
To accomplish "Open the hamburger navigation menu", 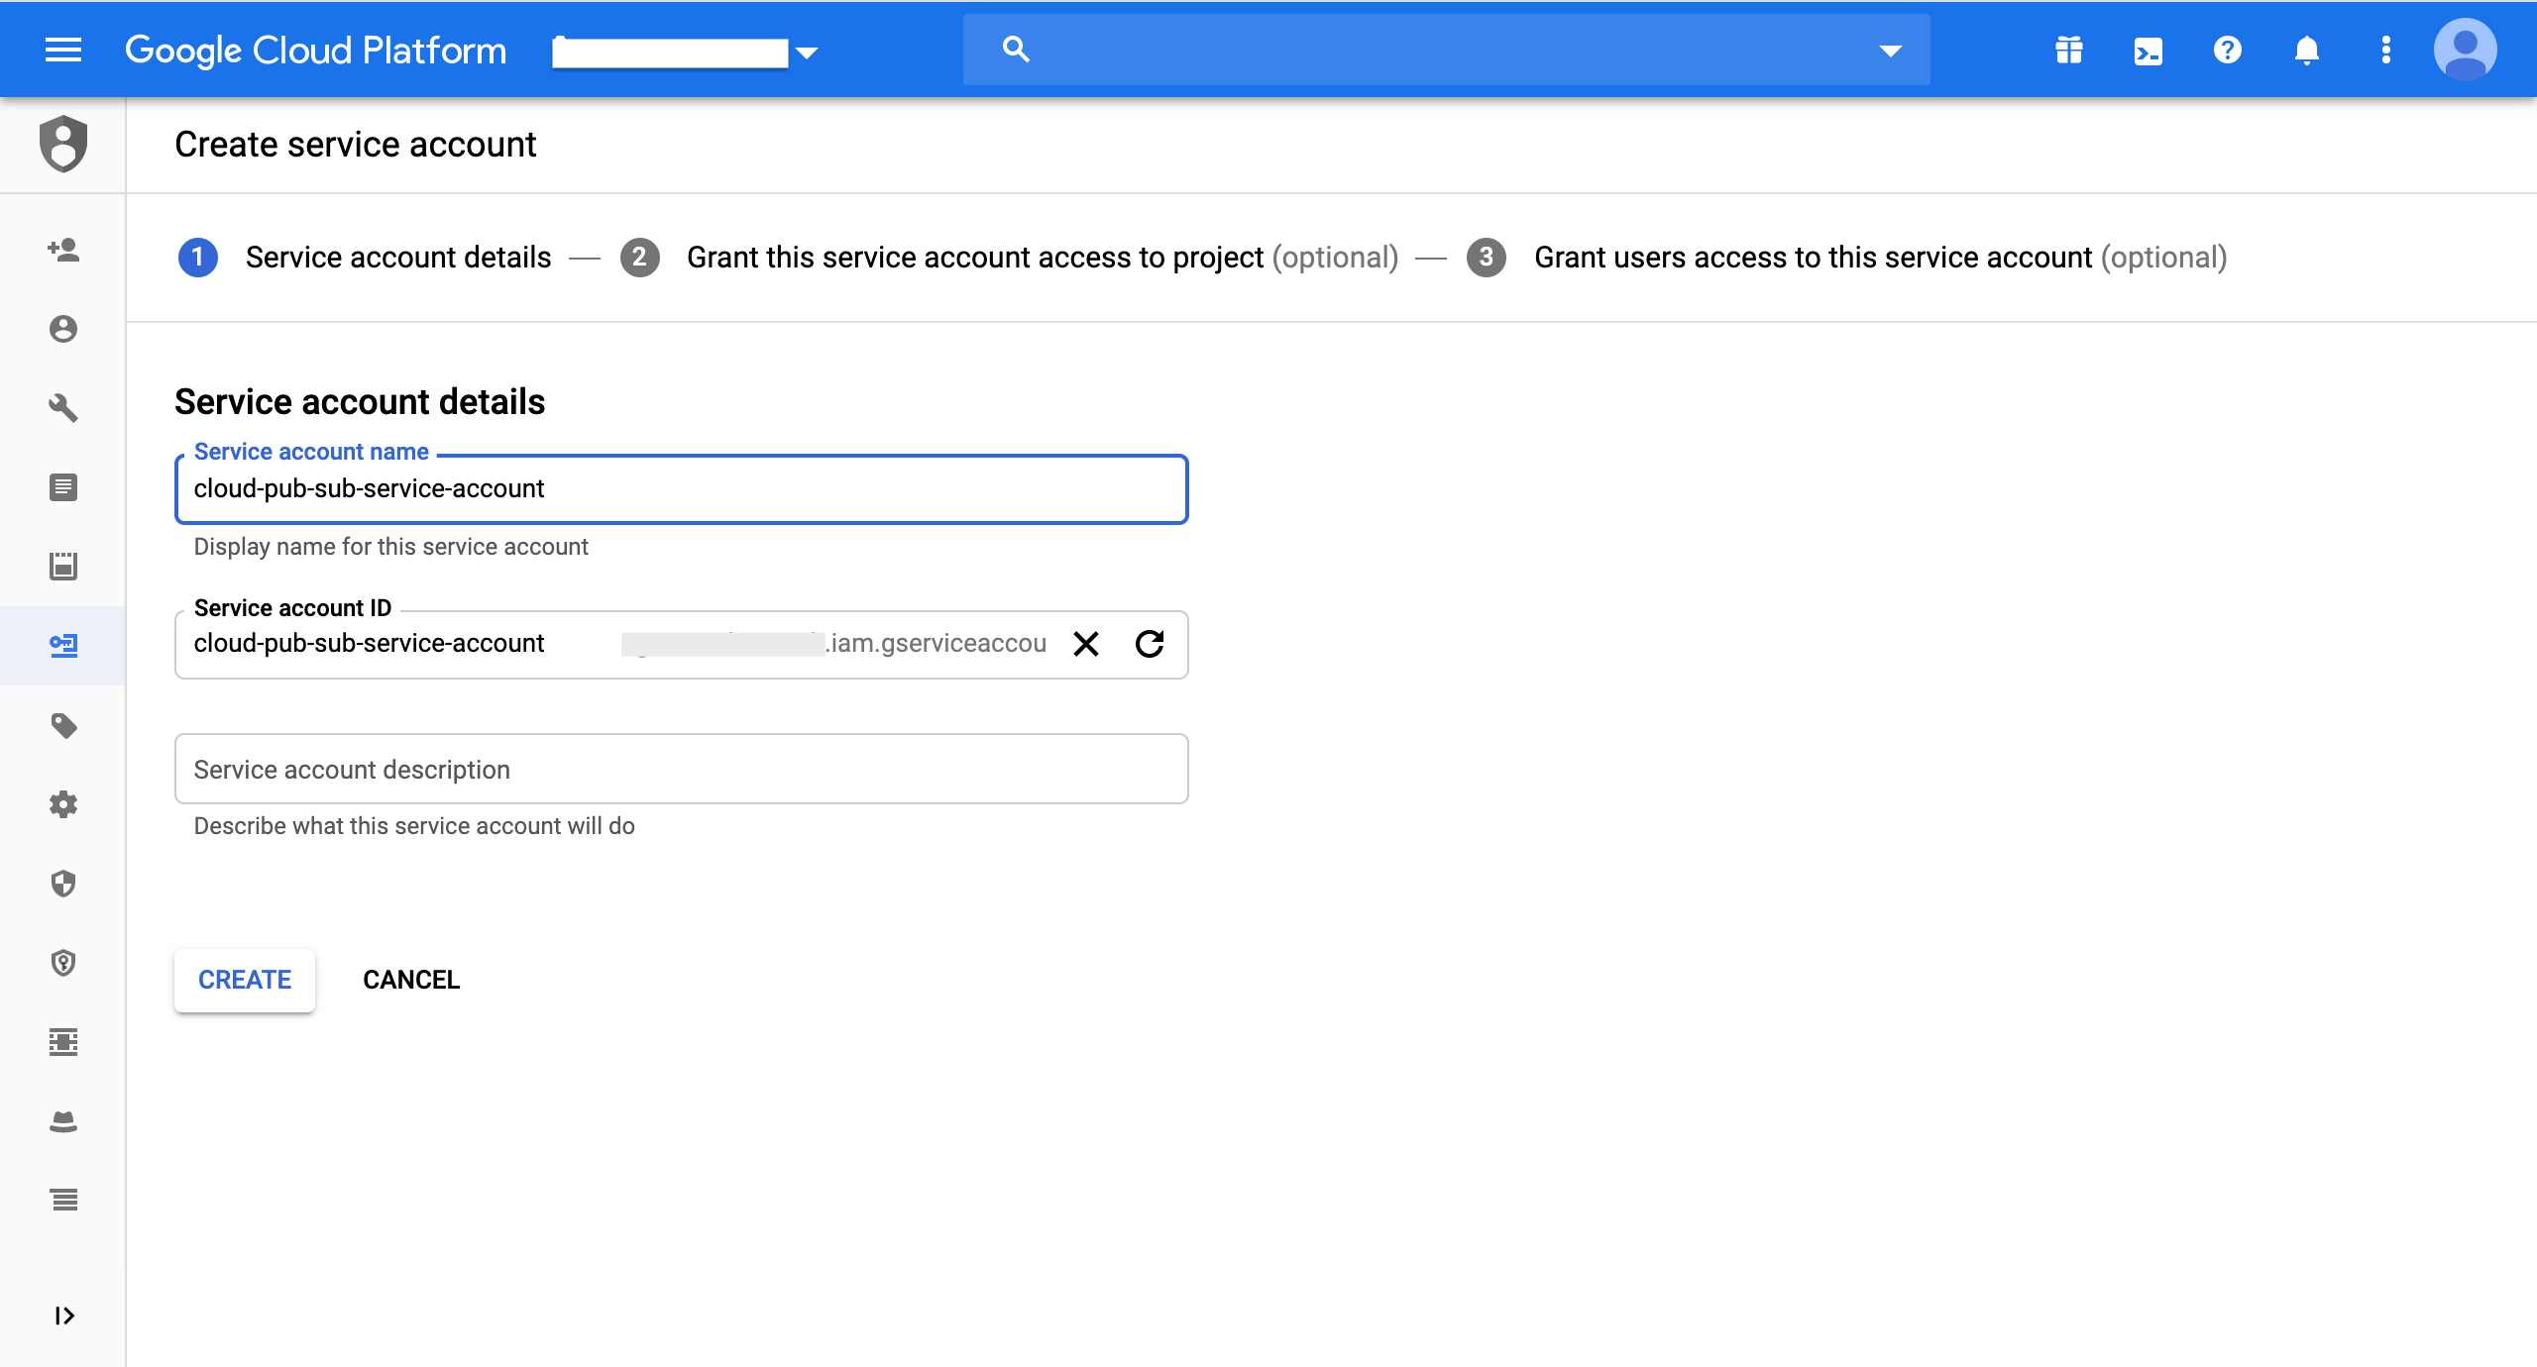I will tap(63, 50).
